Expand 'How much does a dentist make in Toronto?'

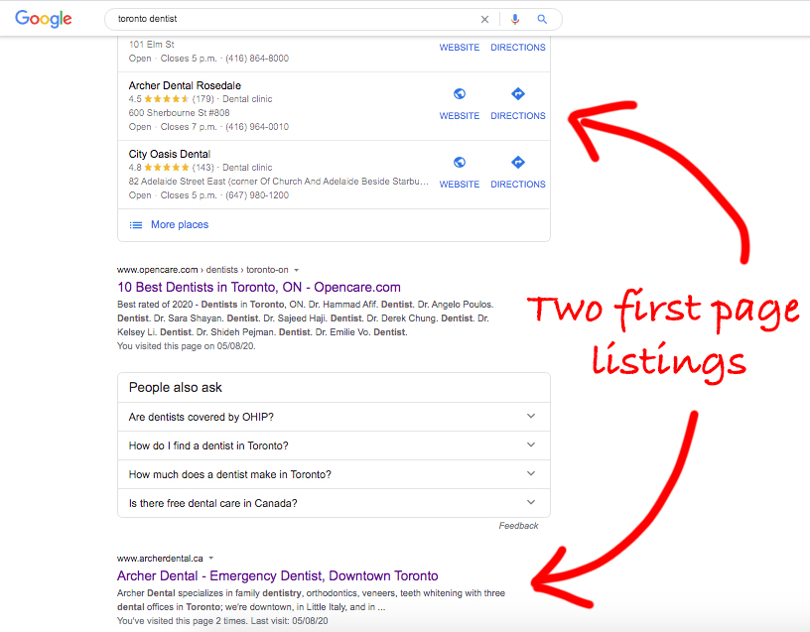[334, 474]
